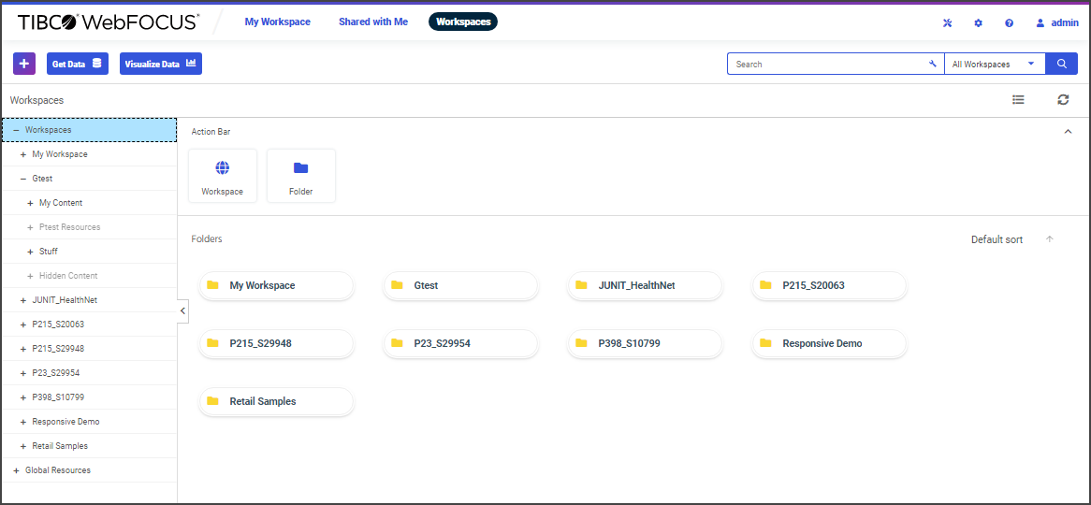This screenshot has width=1091, height=505.
Task: Click the Visualize Data button
Action: (161, 64)
